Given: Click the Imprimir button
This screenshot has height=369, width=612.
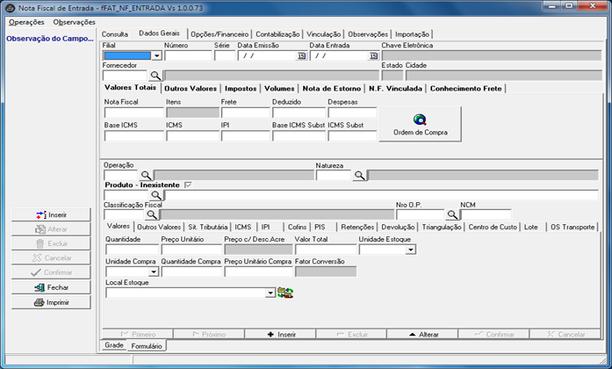Looking at the screenshot, I should tap(51, 302).
